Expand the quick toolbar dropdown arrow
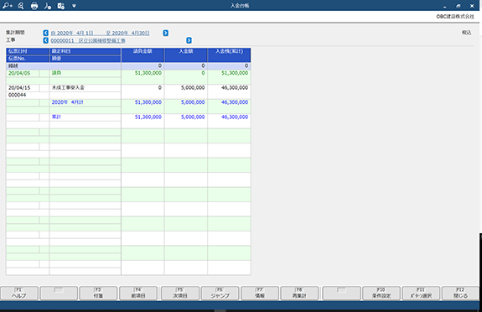Image resolution: width=482 pixels, height=312 pixels. [74, 6]
